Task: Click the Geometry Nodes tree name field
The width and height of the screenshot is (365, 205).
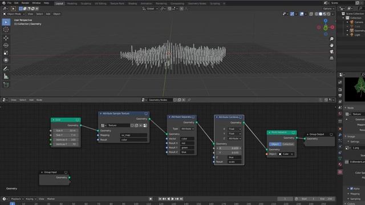Action: (160, 100)
